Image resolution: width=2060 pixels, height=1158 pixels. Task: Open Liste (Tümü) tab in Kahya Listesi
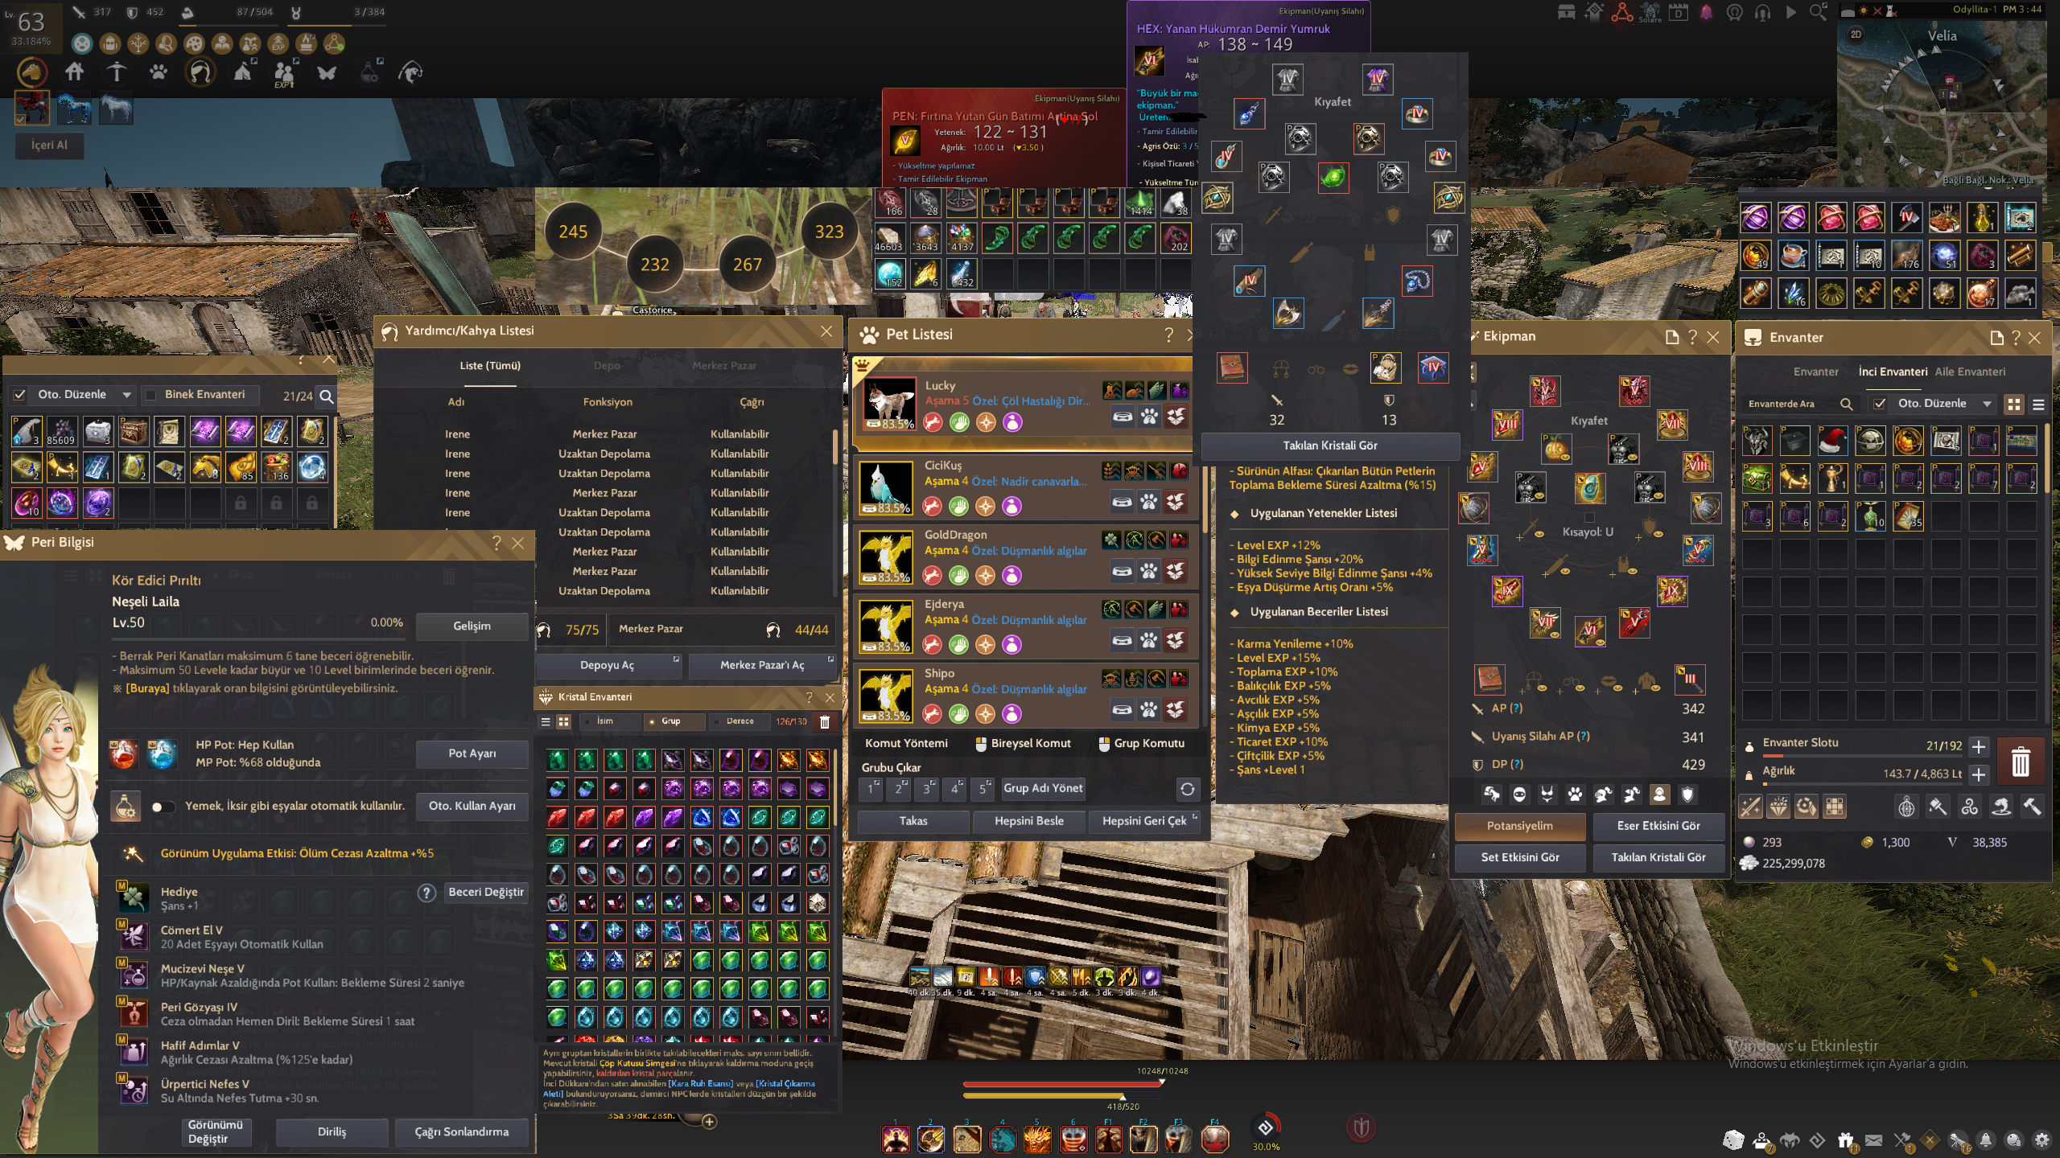[x=490, y=366]
